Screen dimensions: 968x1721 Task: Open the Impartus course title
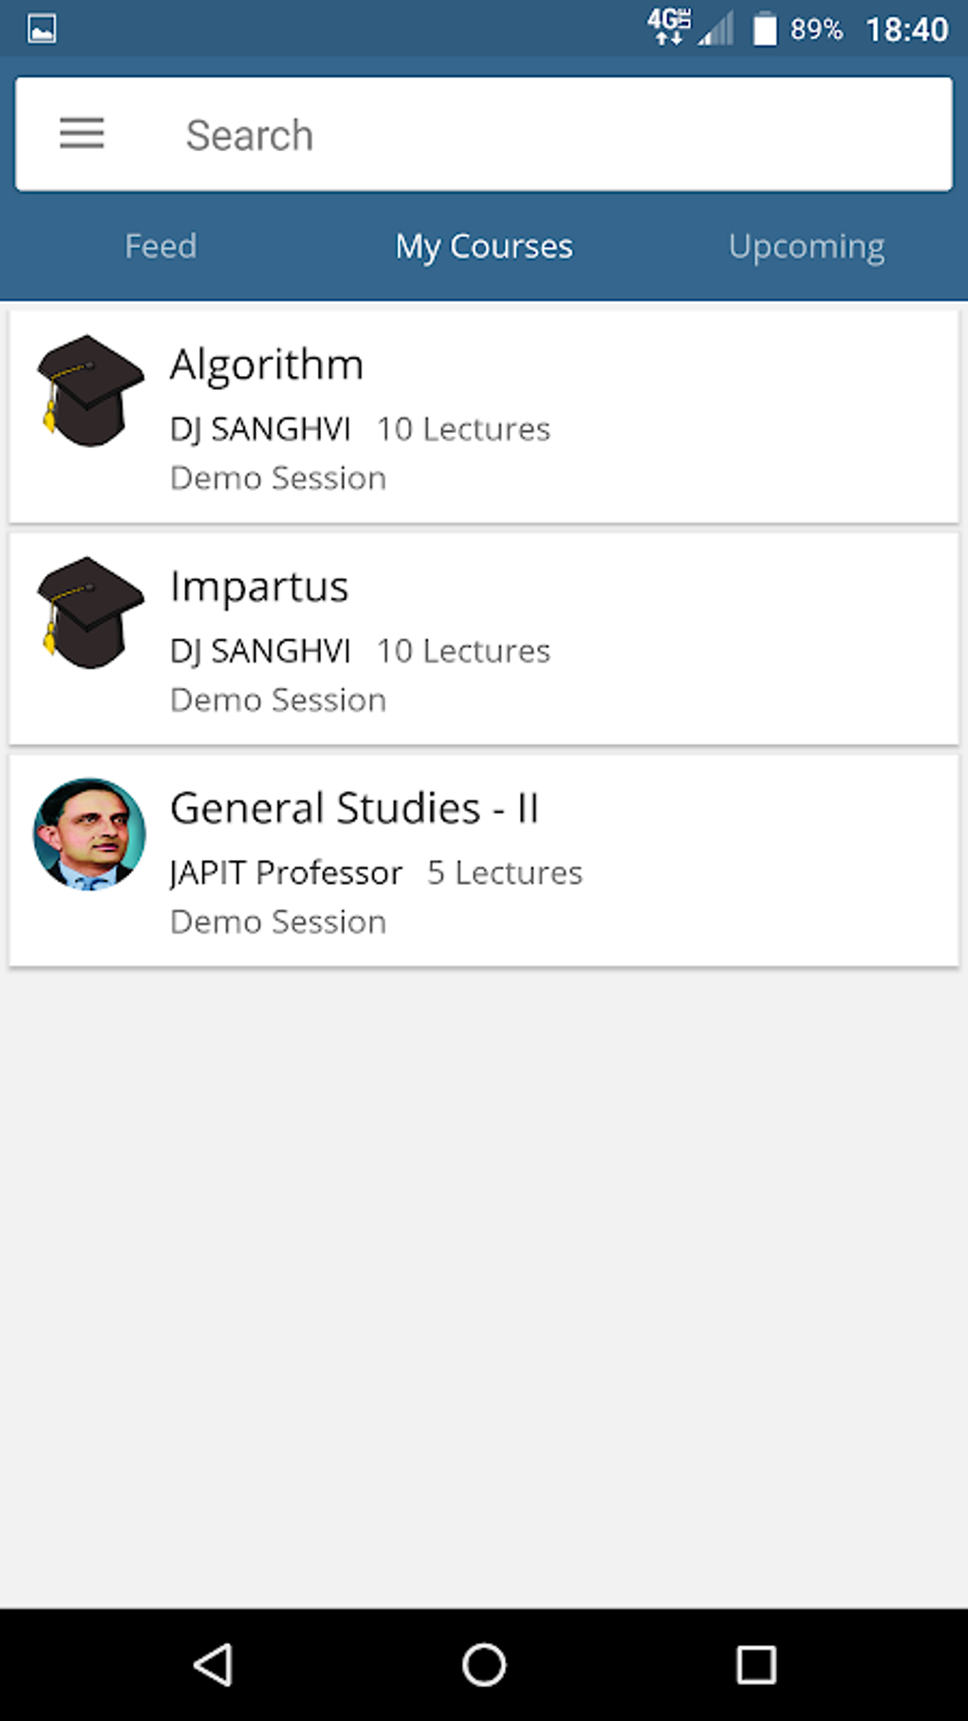pyautogui.click(x=259, y=588)
